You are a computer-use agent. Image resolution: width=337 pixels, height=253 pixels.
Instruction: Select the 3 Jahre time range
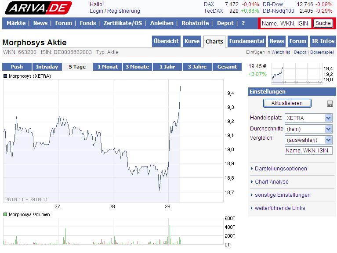[x=197, y=67]
